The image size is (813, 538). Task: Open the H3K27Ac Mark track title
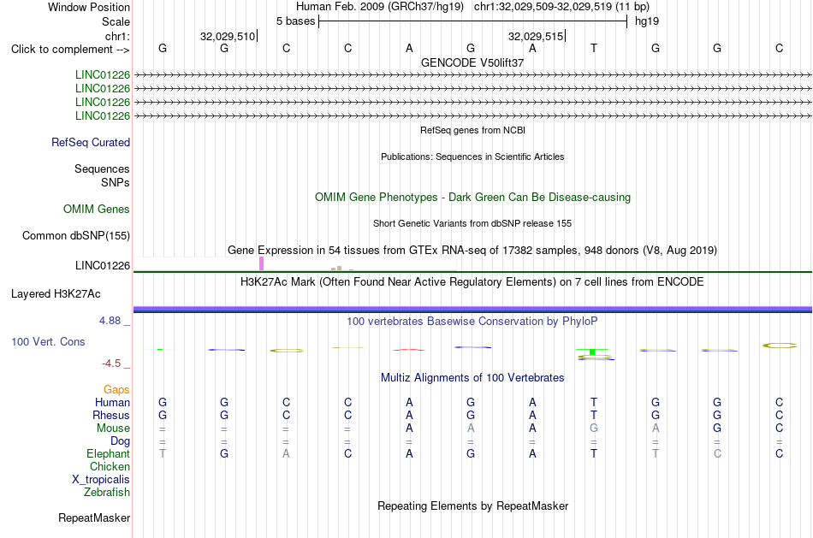(x=472, y=282)
